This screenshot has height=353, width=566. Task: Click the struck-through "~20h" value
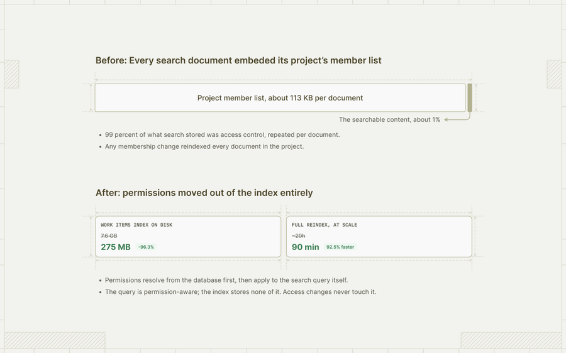[x=298, y=236]
